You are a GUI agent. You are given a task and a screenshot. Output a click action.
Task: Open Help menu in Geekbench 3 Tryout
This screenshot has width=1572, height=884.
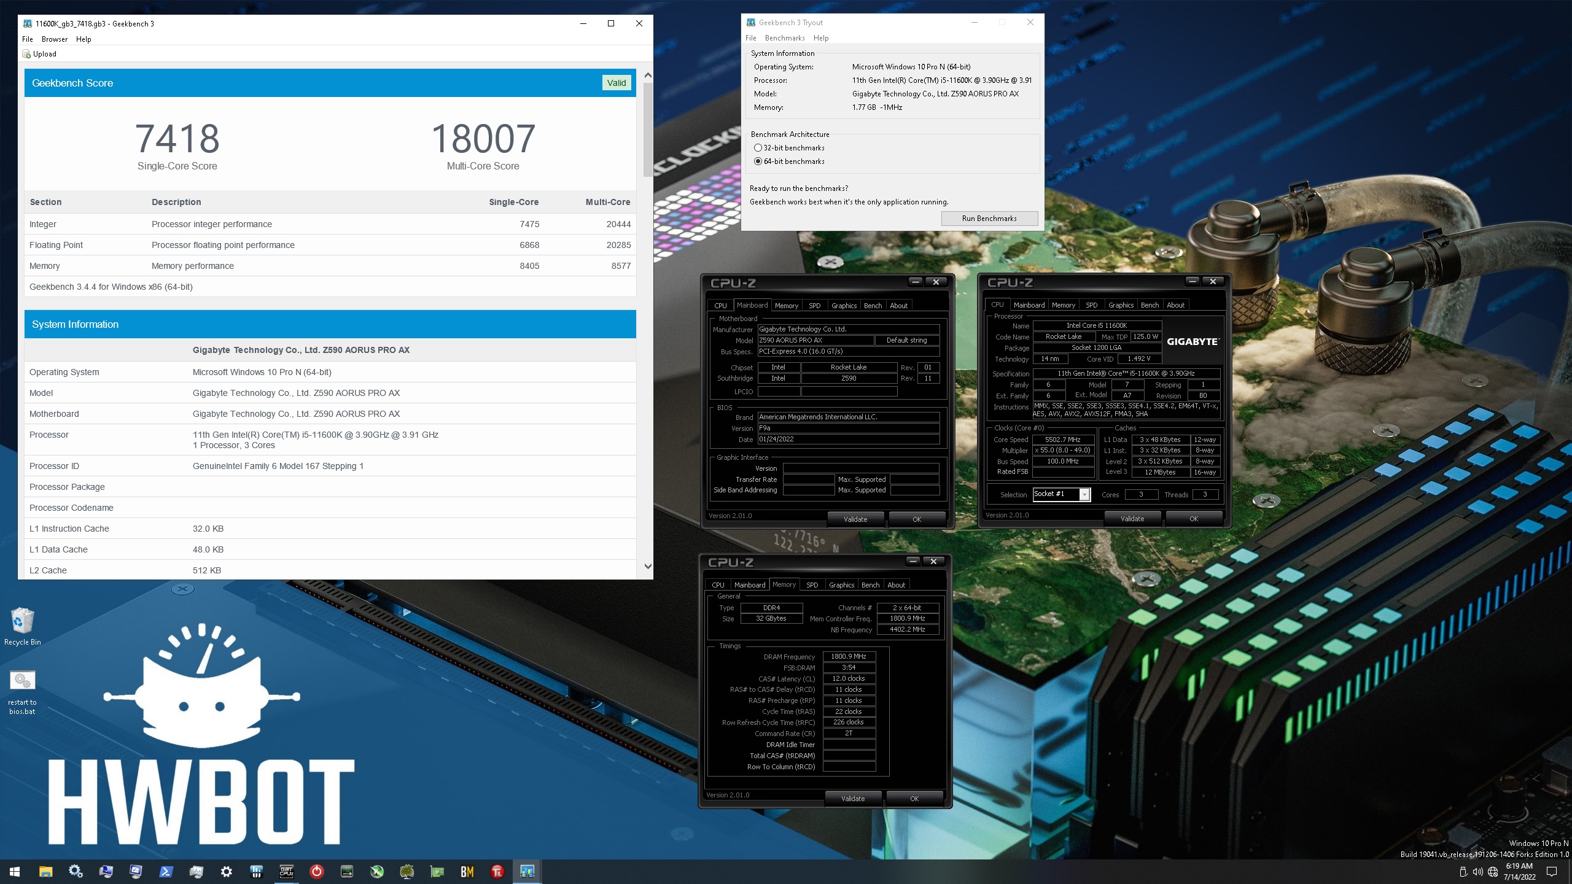(821, 38)
